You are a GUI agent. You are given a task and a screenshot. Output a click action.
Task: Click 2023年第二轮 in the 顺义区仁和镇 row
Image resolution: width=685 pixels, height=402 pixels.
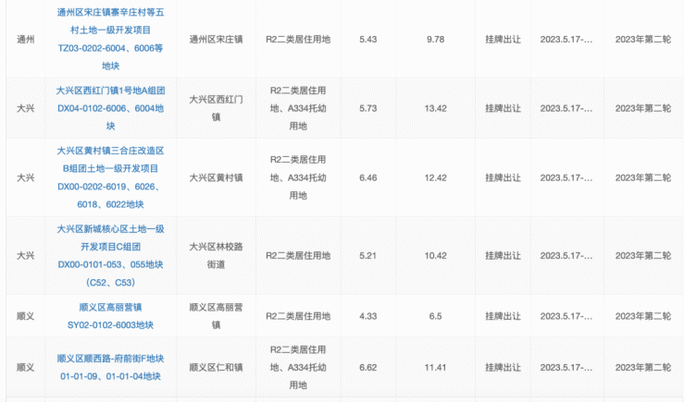point(642,368)
